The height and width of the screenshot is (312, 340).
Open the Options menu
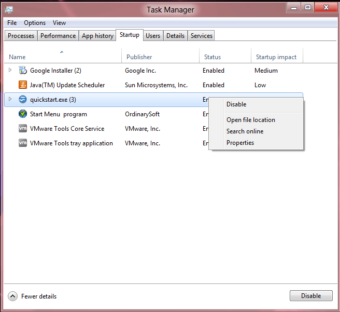35,23
